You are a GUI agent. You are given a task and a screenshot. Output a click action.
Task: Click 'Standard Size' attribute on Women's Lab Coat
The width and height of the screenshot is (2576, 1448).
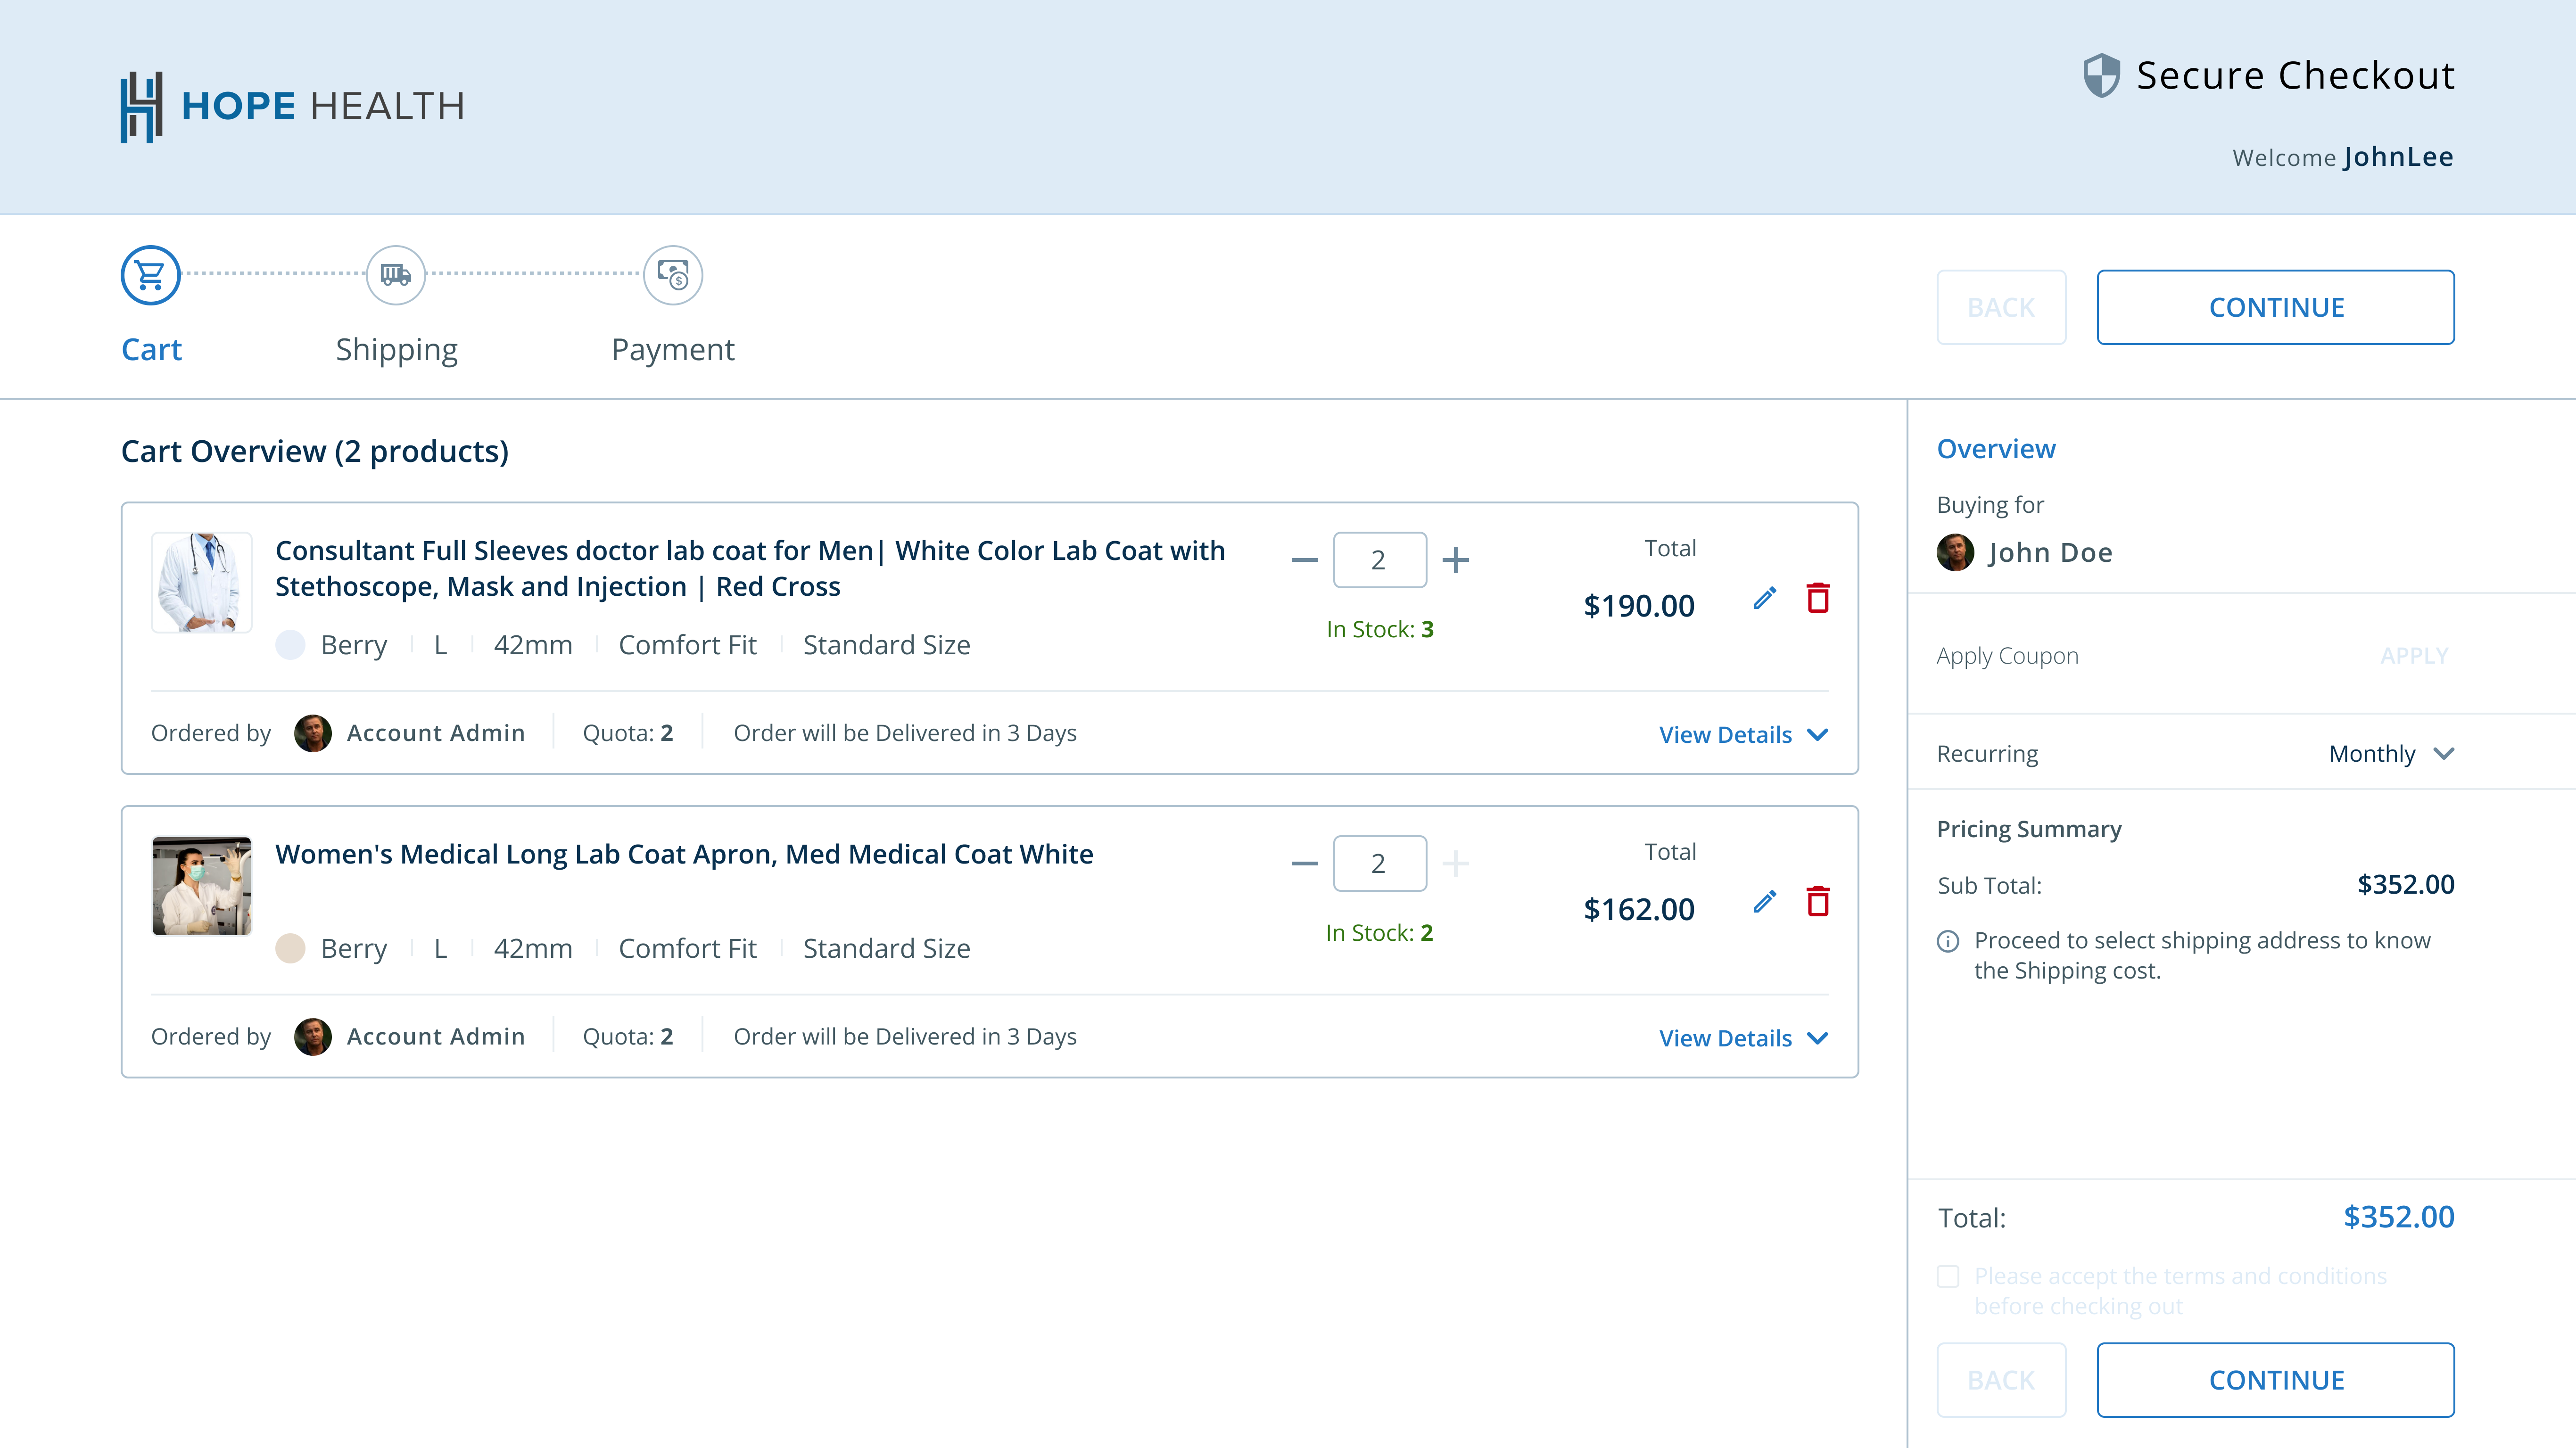886,948
